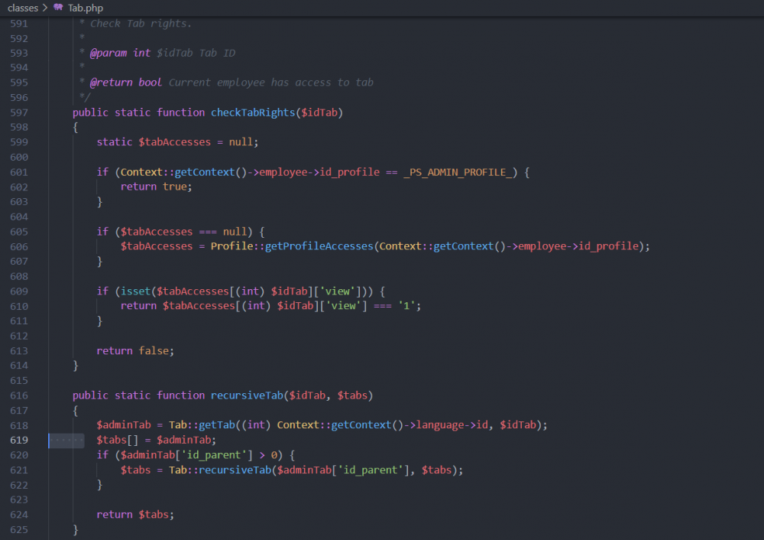Click 'return false;' statement

pos(135,351)
